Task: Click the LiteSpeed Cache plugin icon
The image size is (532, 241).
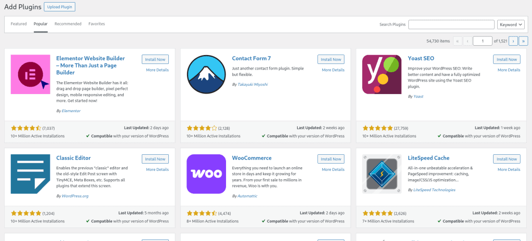Action: pyautogui.click(x=382, y=174)
